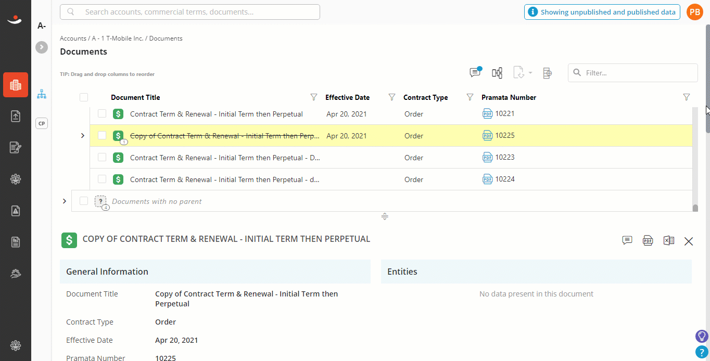Screen dimensions: 710x361
Task: Open the handshake sidebar icon
Action: click(x=16, y=273)
